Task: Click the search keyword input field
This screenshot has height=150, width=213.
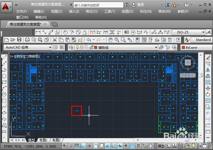Action: click(98, 5)
